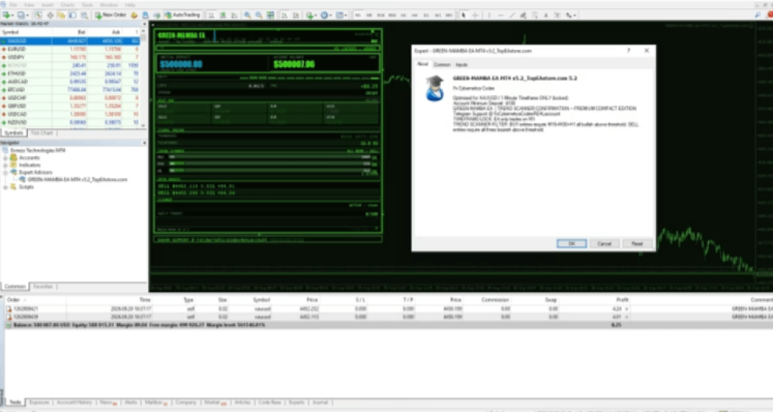This screenshot has width=773, height=412.
Task: Expand the Accounts tree node
Action: coord(6,158)
